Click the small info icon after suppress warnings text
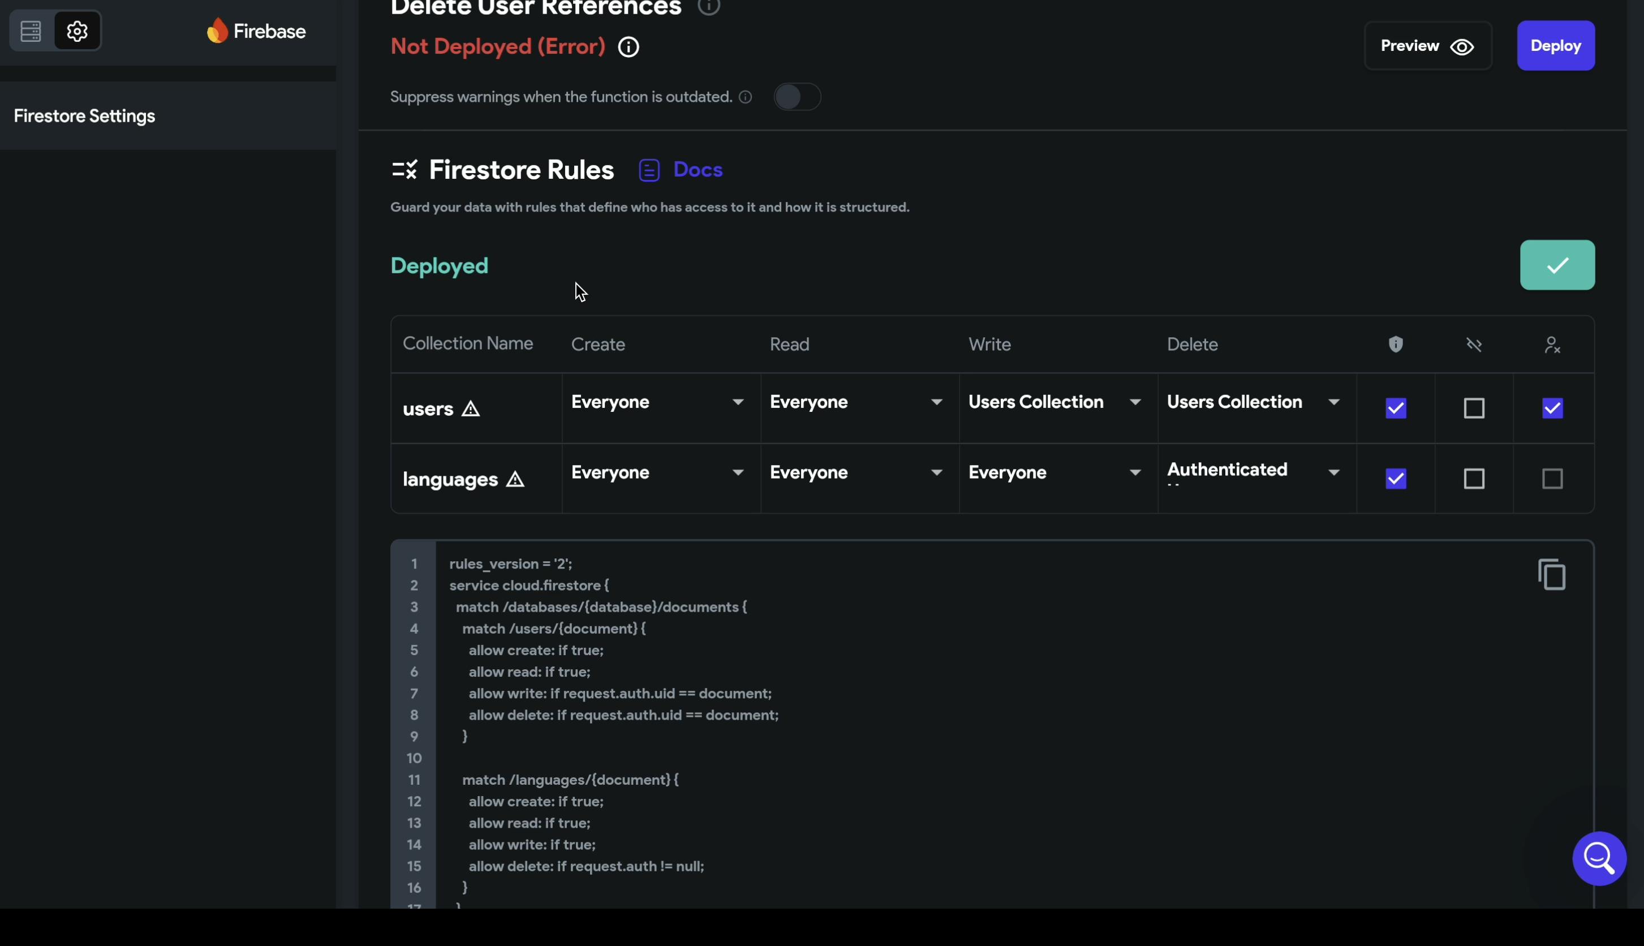This screenshot has width=1644, height=946. 746,97
